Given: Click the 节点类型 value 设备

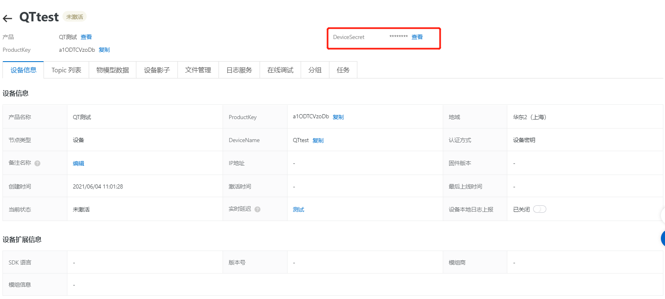Looking at the screenshot, I should click(x=78, y=140).
